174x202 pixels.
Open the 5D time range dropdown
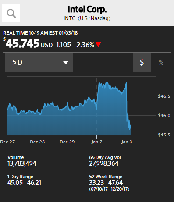click(x=39, y=63)
